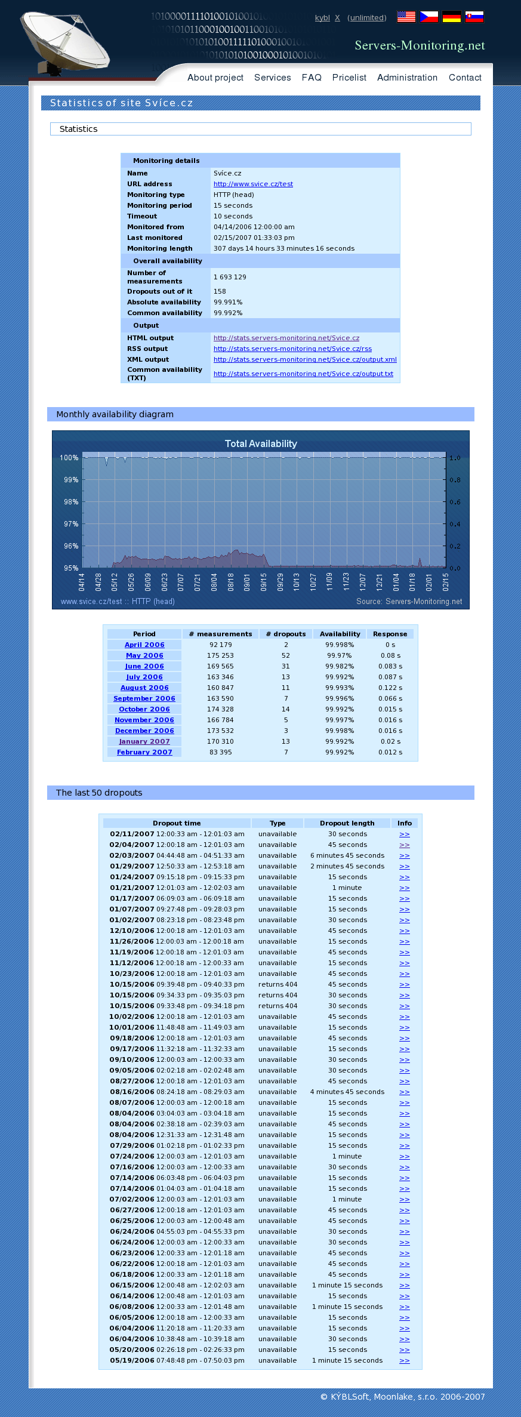Open the Administration menu item
This screenshot has width=521, height=1417.
[407, 78]
